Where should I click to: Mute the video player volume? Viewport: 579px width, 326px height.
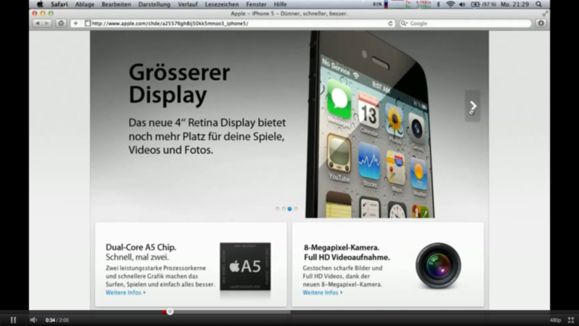33,320
